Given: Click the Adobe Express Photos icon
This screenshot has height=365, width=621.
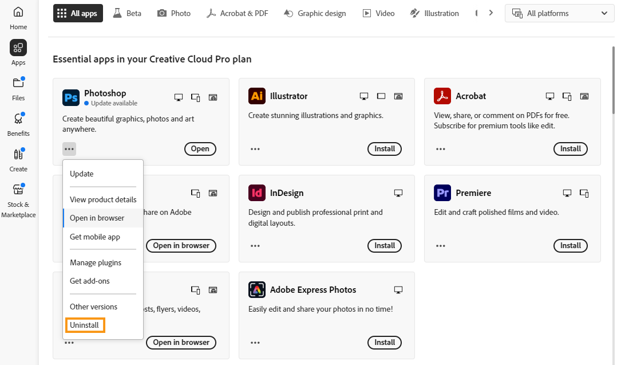Looking at the screenshot, I should click(x=257, y=290).
